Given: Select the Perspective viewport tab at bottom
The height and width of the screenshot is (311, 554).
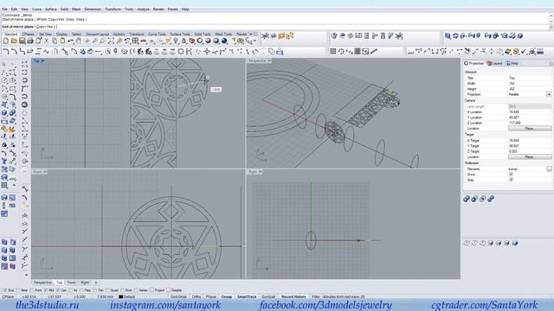Looking at the screenshot, I should point(42,282).
